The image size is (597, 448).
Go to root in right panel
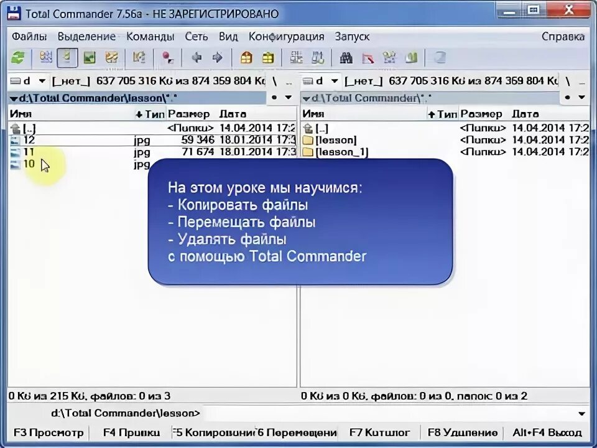(x=568, y=81)
